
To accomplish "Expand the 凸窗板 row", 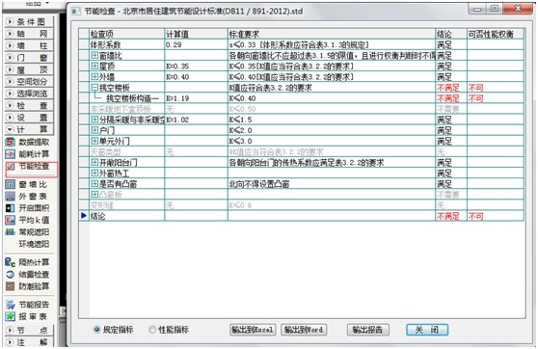I will (x=94, y=194).
